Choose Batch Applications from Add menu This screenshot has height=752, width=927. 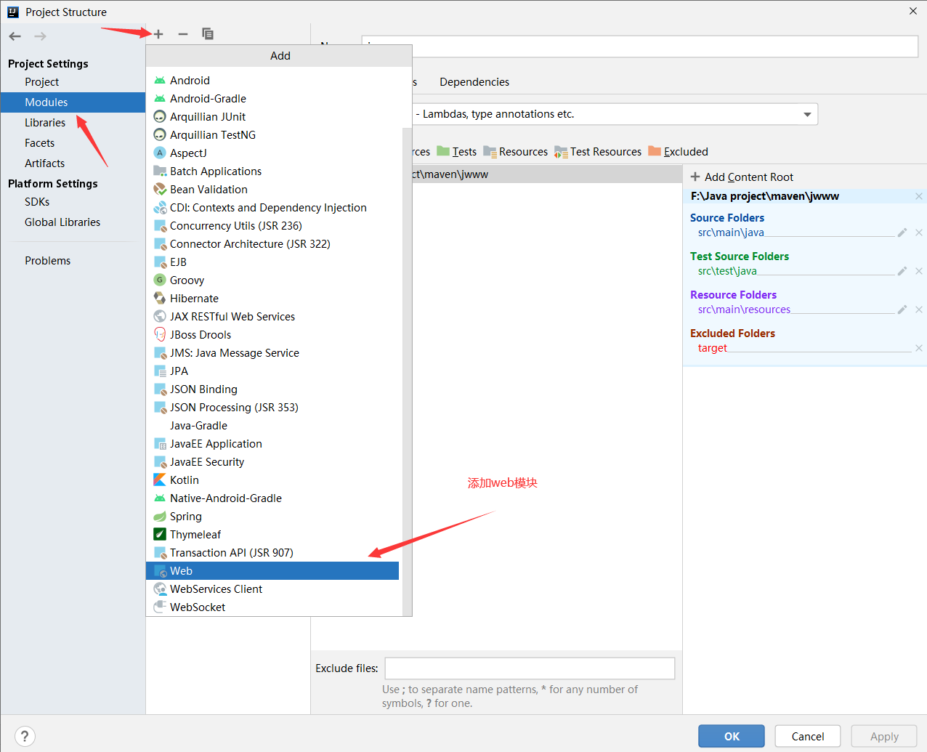272,171
